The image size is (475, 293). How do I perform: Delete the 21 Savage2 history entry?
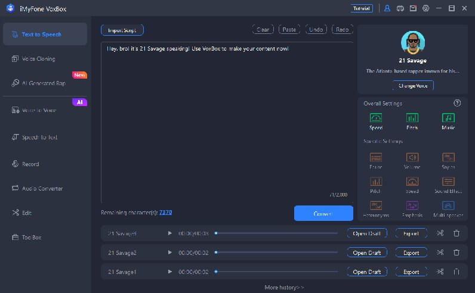point(457,253)
